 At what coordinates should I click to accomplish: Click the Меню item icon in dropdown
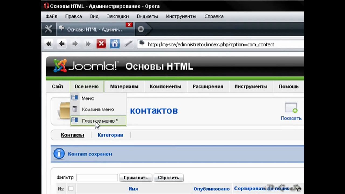point(75,98)
